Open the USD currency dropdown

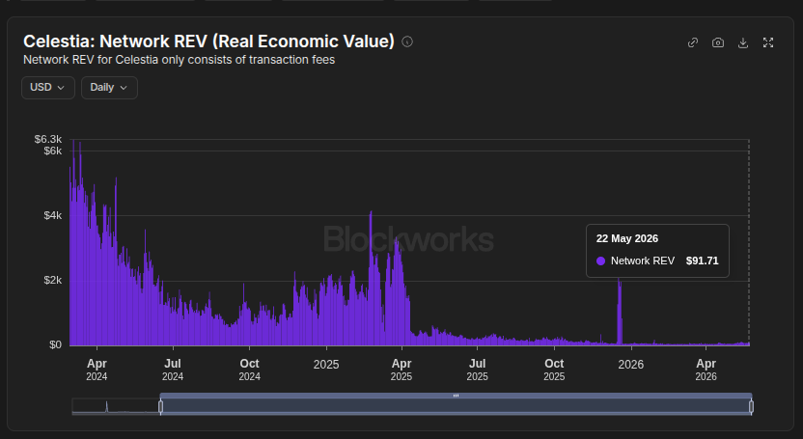[x=48, y=88]
